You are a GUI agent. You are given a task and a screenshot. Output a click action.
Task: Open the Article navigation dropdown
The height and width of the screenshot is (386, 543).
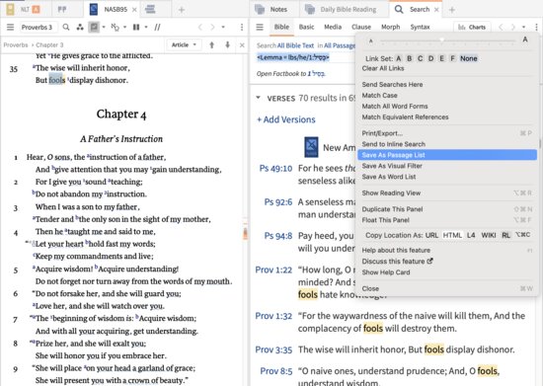184,45
